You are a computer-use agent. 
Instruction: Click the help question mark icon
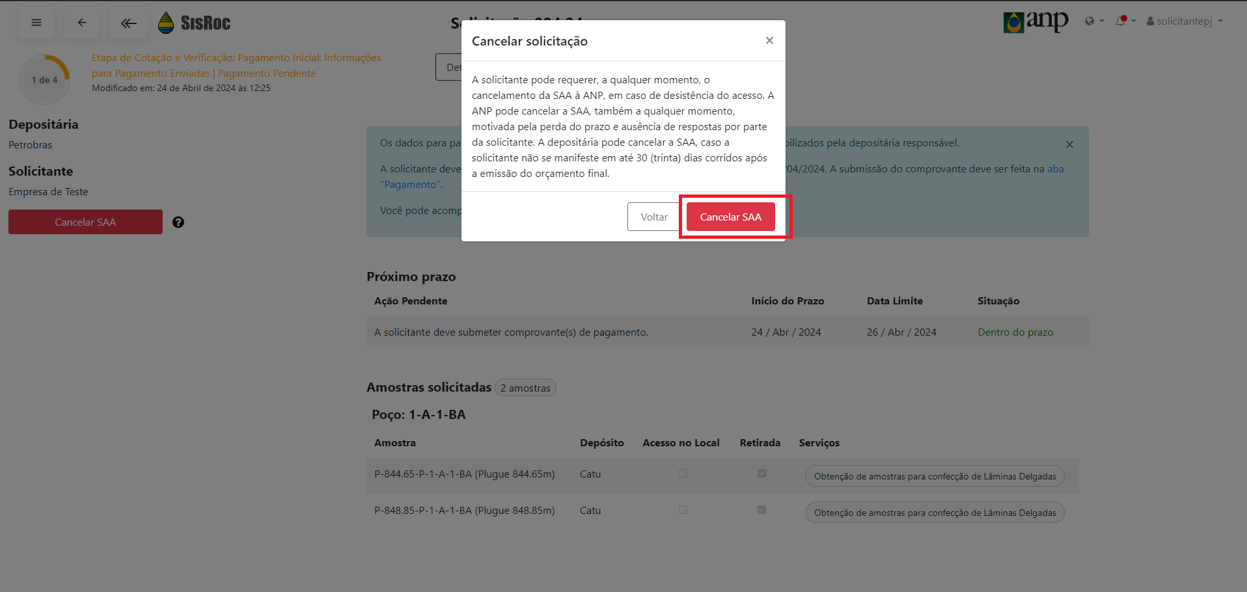[x=178, y=222]
